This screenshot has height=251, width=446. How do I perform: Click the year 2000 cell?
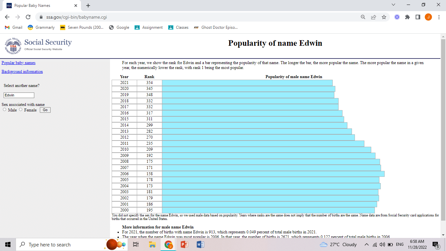124,210
